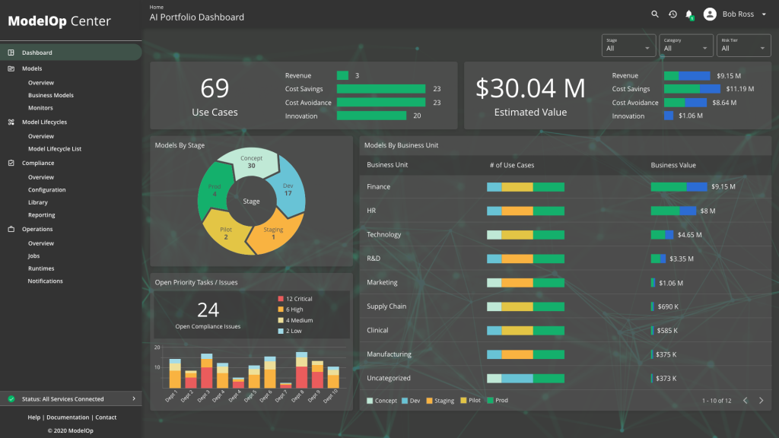779x438 pixels.
Task: Open the history clock icon
Action: (x=672, y=14)
